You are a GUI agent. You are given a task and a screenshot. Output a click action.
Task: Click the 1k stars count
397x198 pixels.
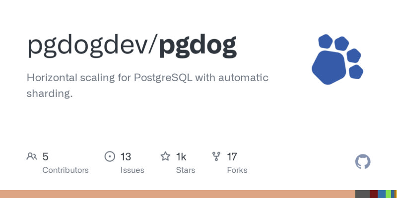click(181, 157)
